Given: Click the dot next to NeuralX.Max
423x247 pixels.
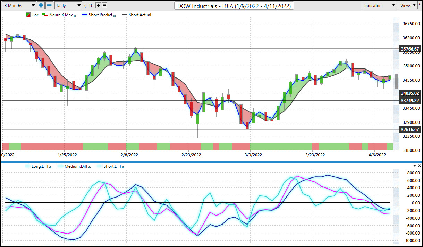Looking at the screenshot, I should pyautogui.click(x=75, y=16).
